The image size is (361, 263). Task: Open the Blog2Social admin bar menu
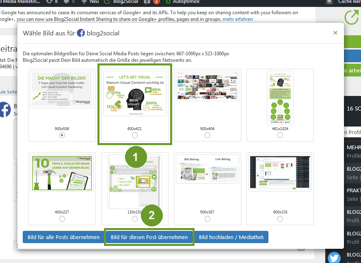coord(121,2)
